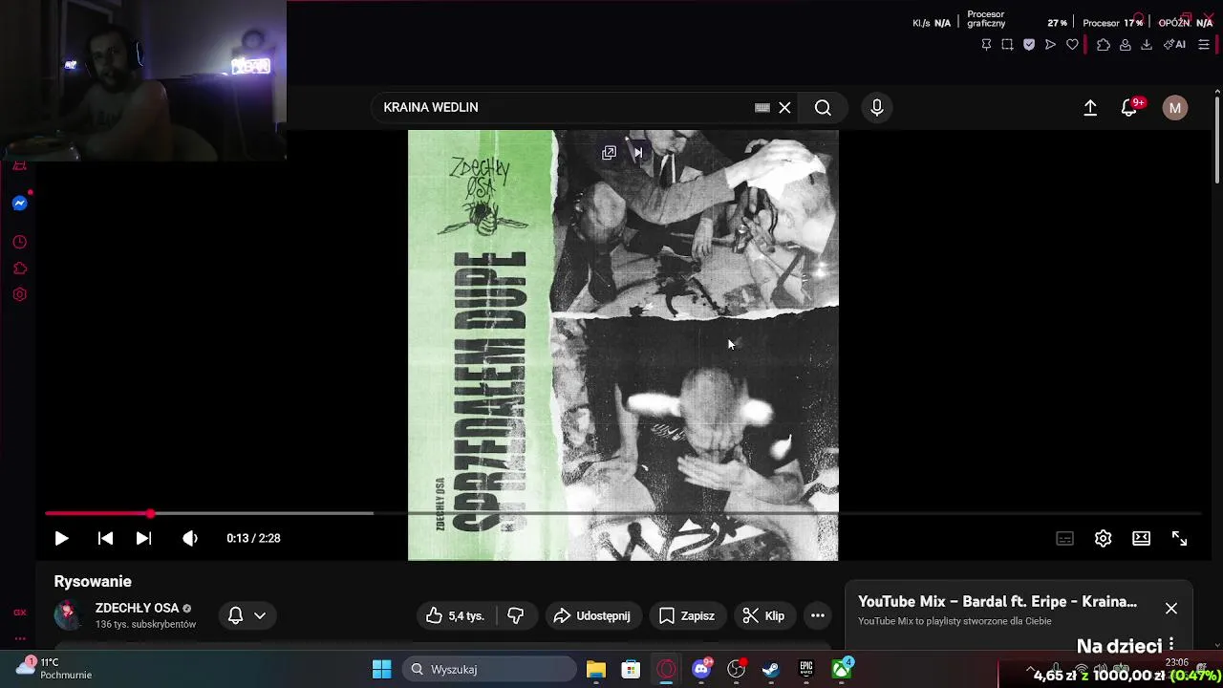The image size is (1223, 688).
Task: Clear the KRAINA WEDLIN search text
Action: pyautogui.click(x=784, y=107)
